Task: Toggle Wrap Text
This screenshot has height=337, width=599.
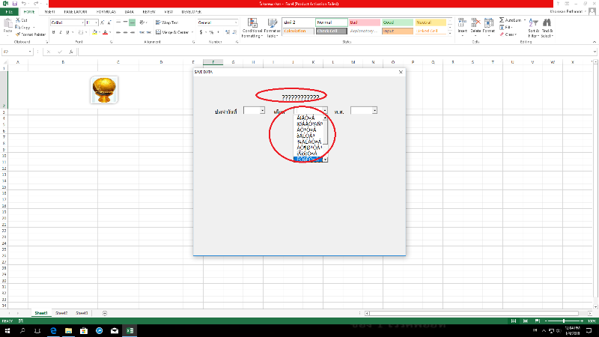Action: tap(168, 23)
